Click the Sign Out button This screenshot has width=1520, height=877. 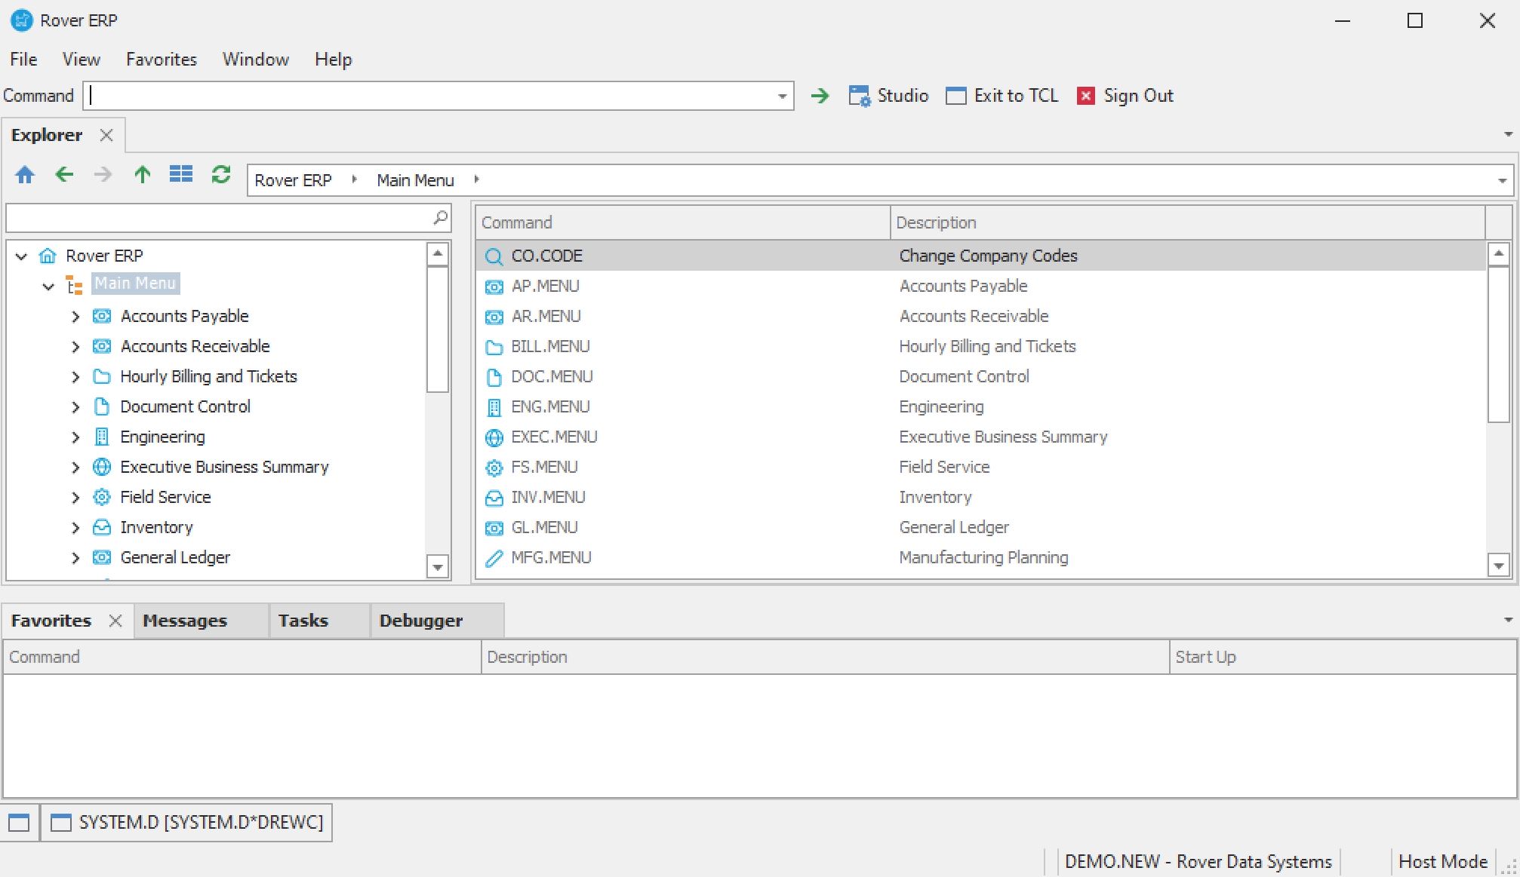coord(1125,96)
